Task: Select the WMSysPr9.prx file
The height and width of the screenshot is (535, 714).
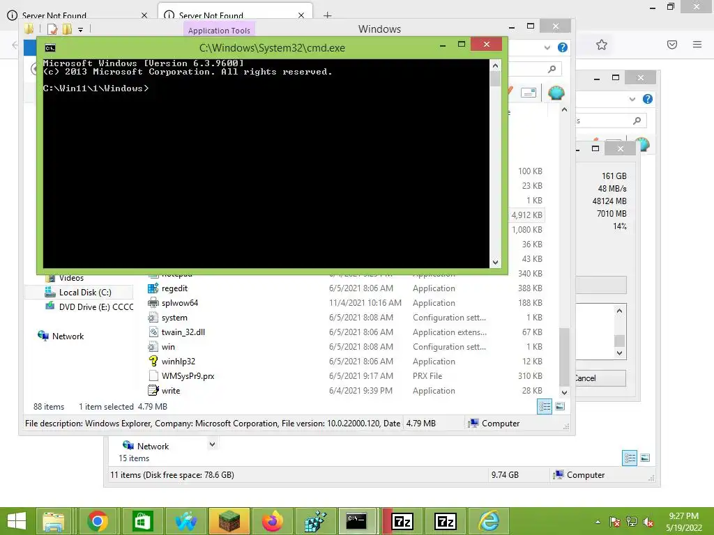Action: 188,375
